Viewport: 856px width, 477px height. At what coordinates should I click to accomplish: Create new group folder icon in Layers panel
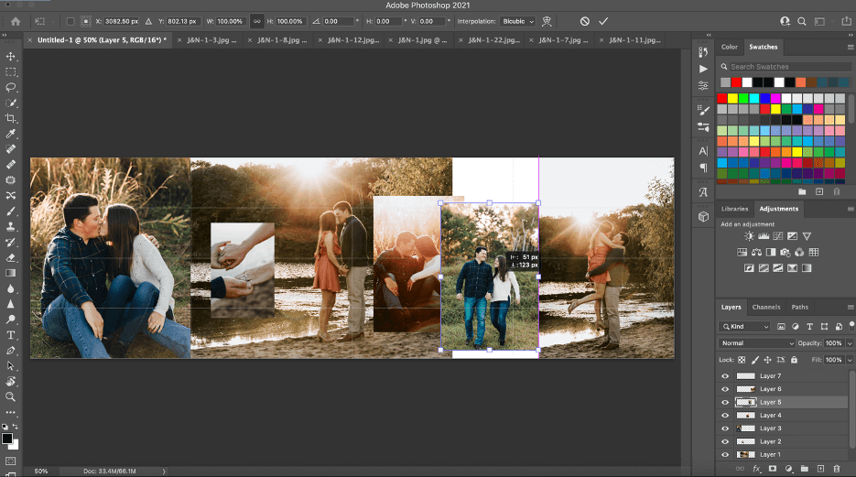[x=804, y=468]
